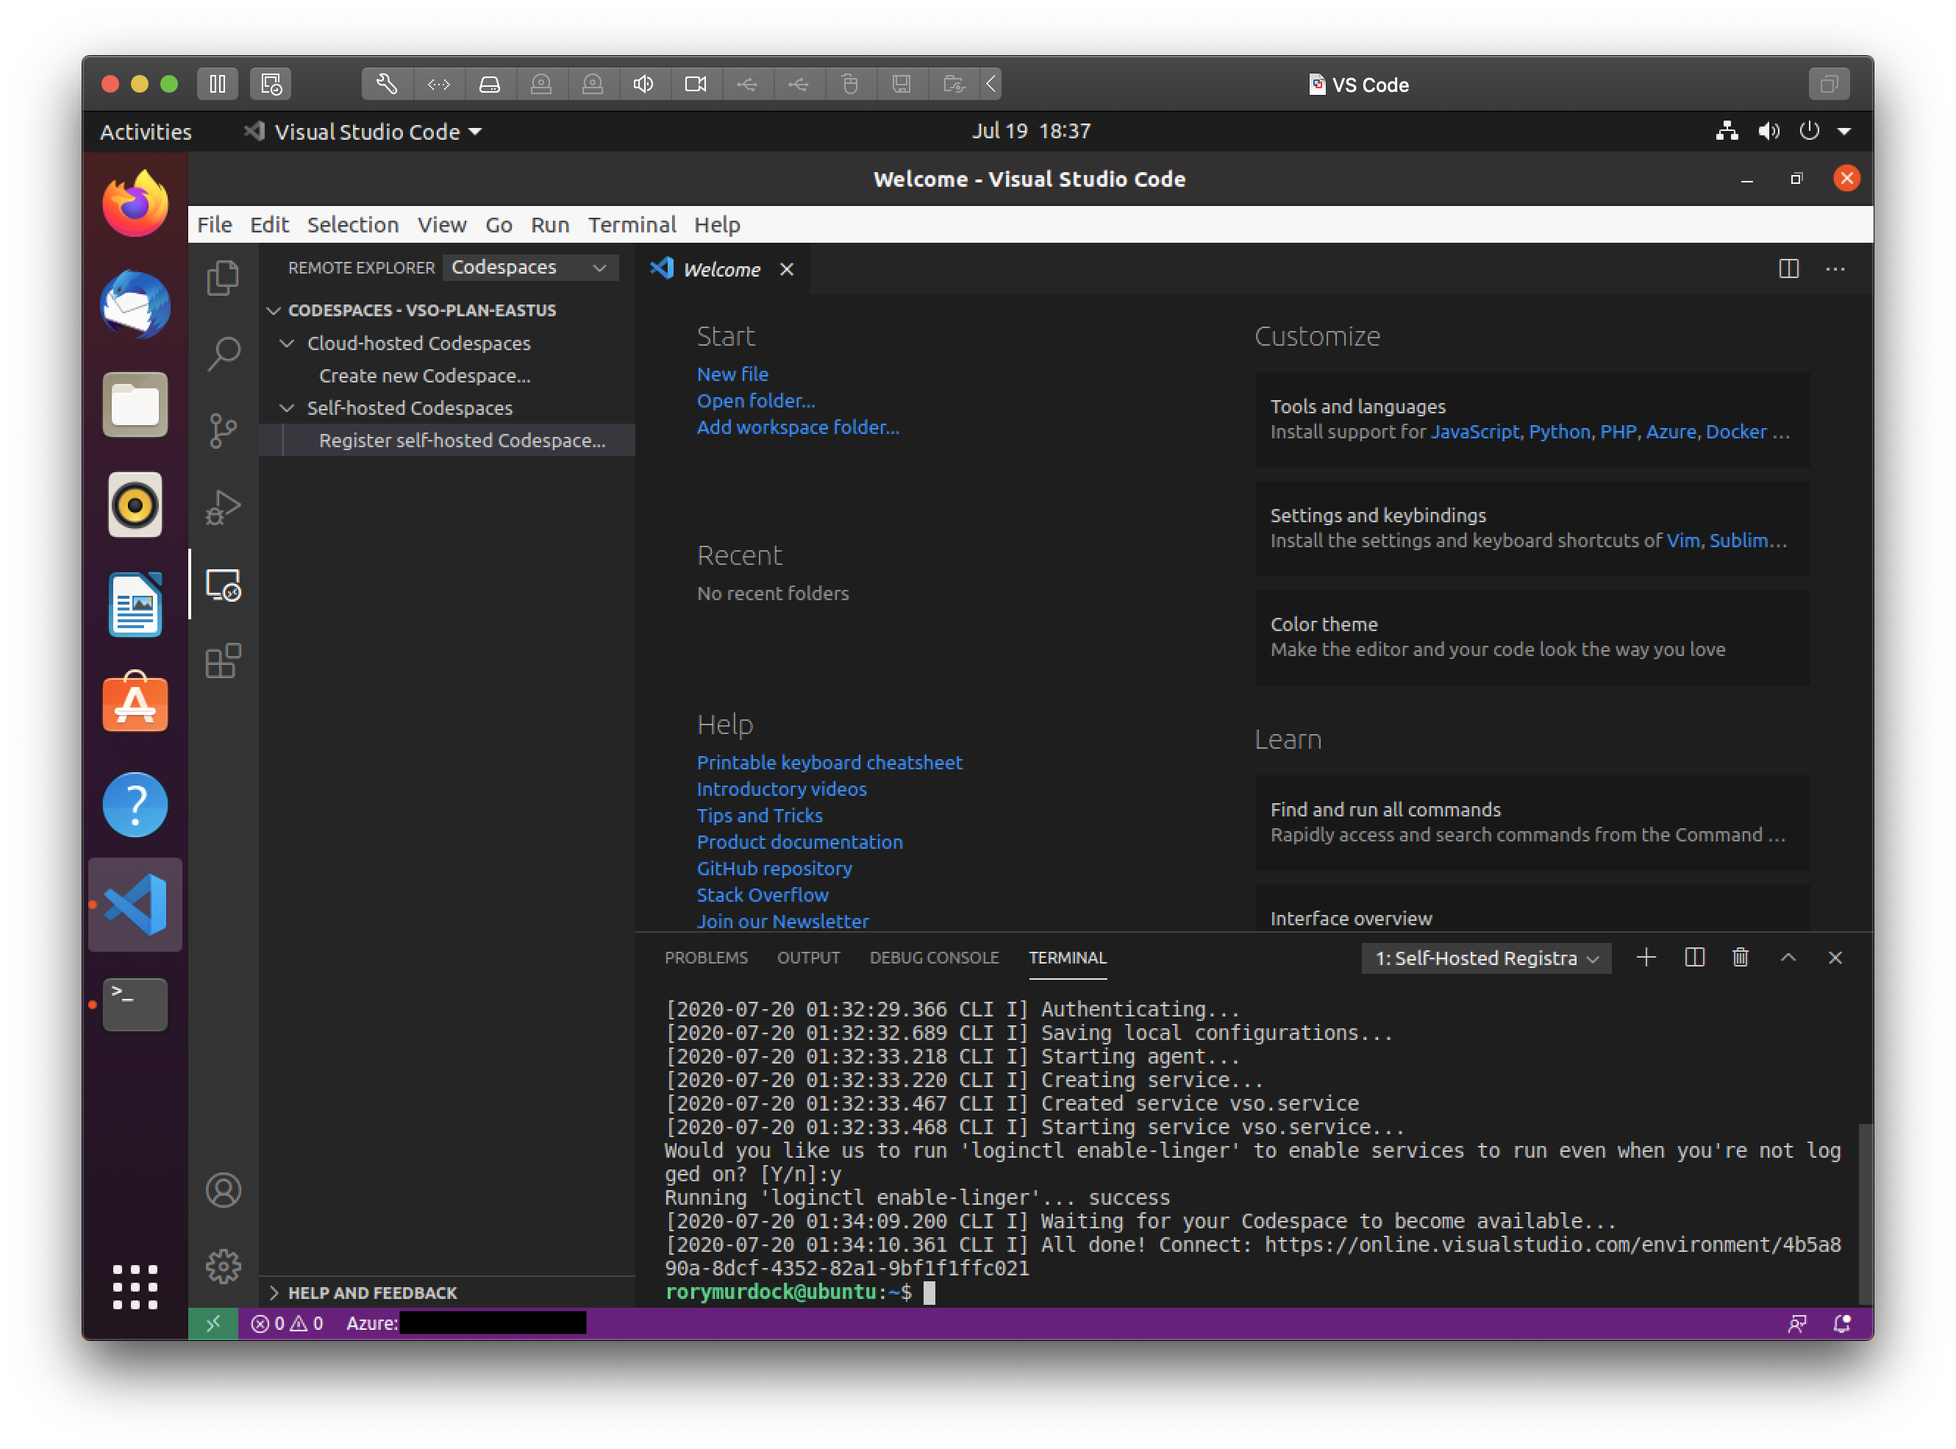Viewport: 1956px width, 1449px height.
Task: Split the editor right
Action: pos(1788,269)
